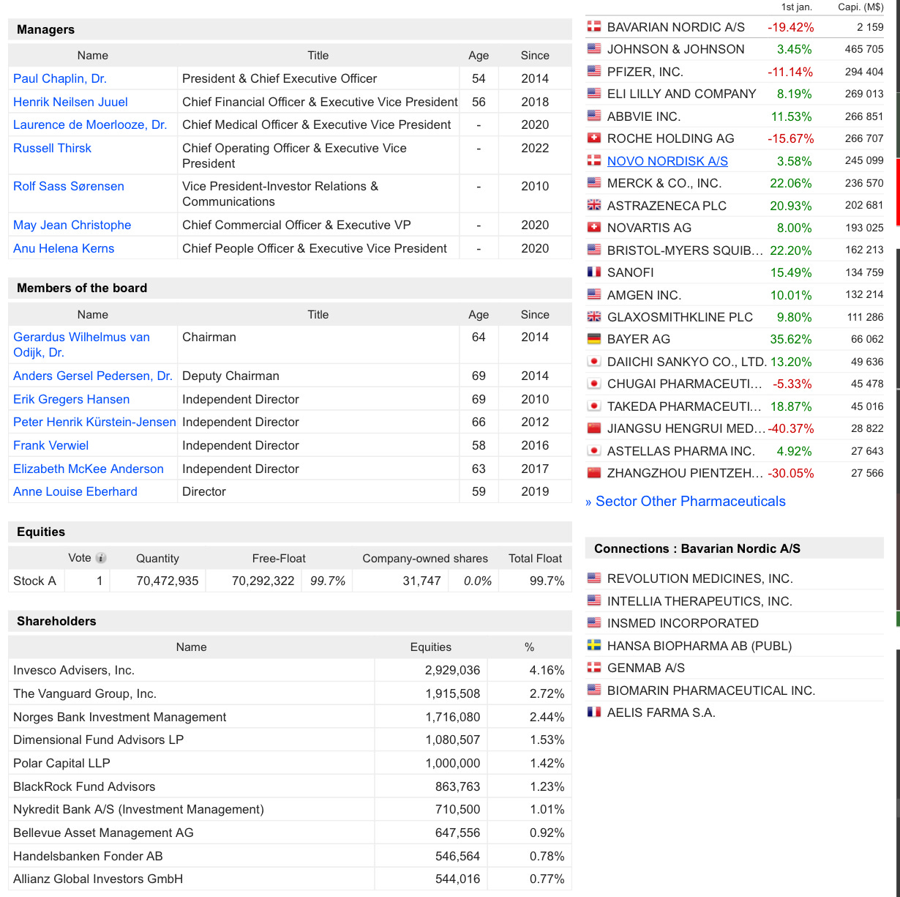
Task: Open the Novo Nordisk A/S link
Action: tap(667, 161)
